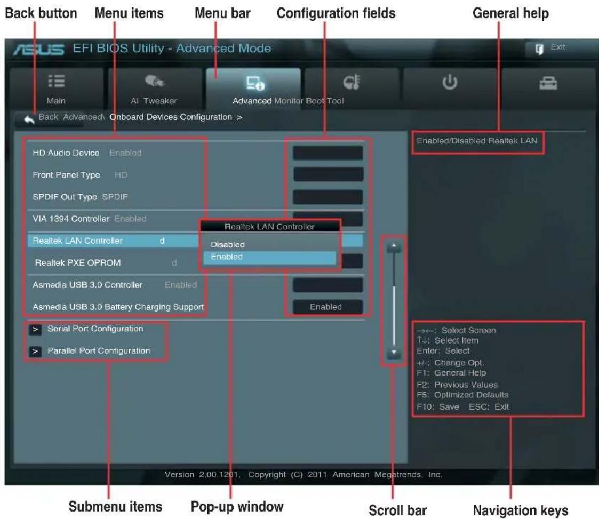Click the Back arrow icon
The width and height of the screenshot is (599, 519).
pyautogui.click(x=29, y=119)
